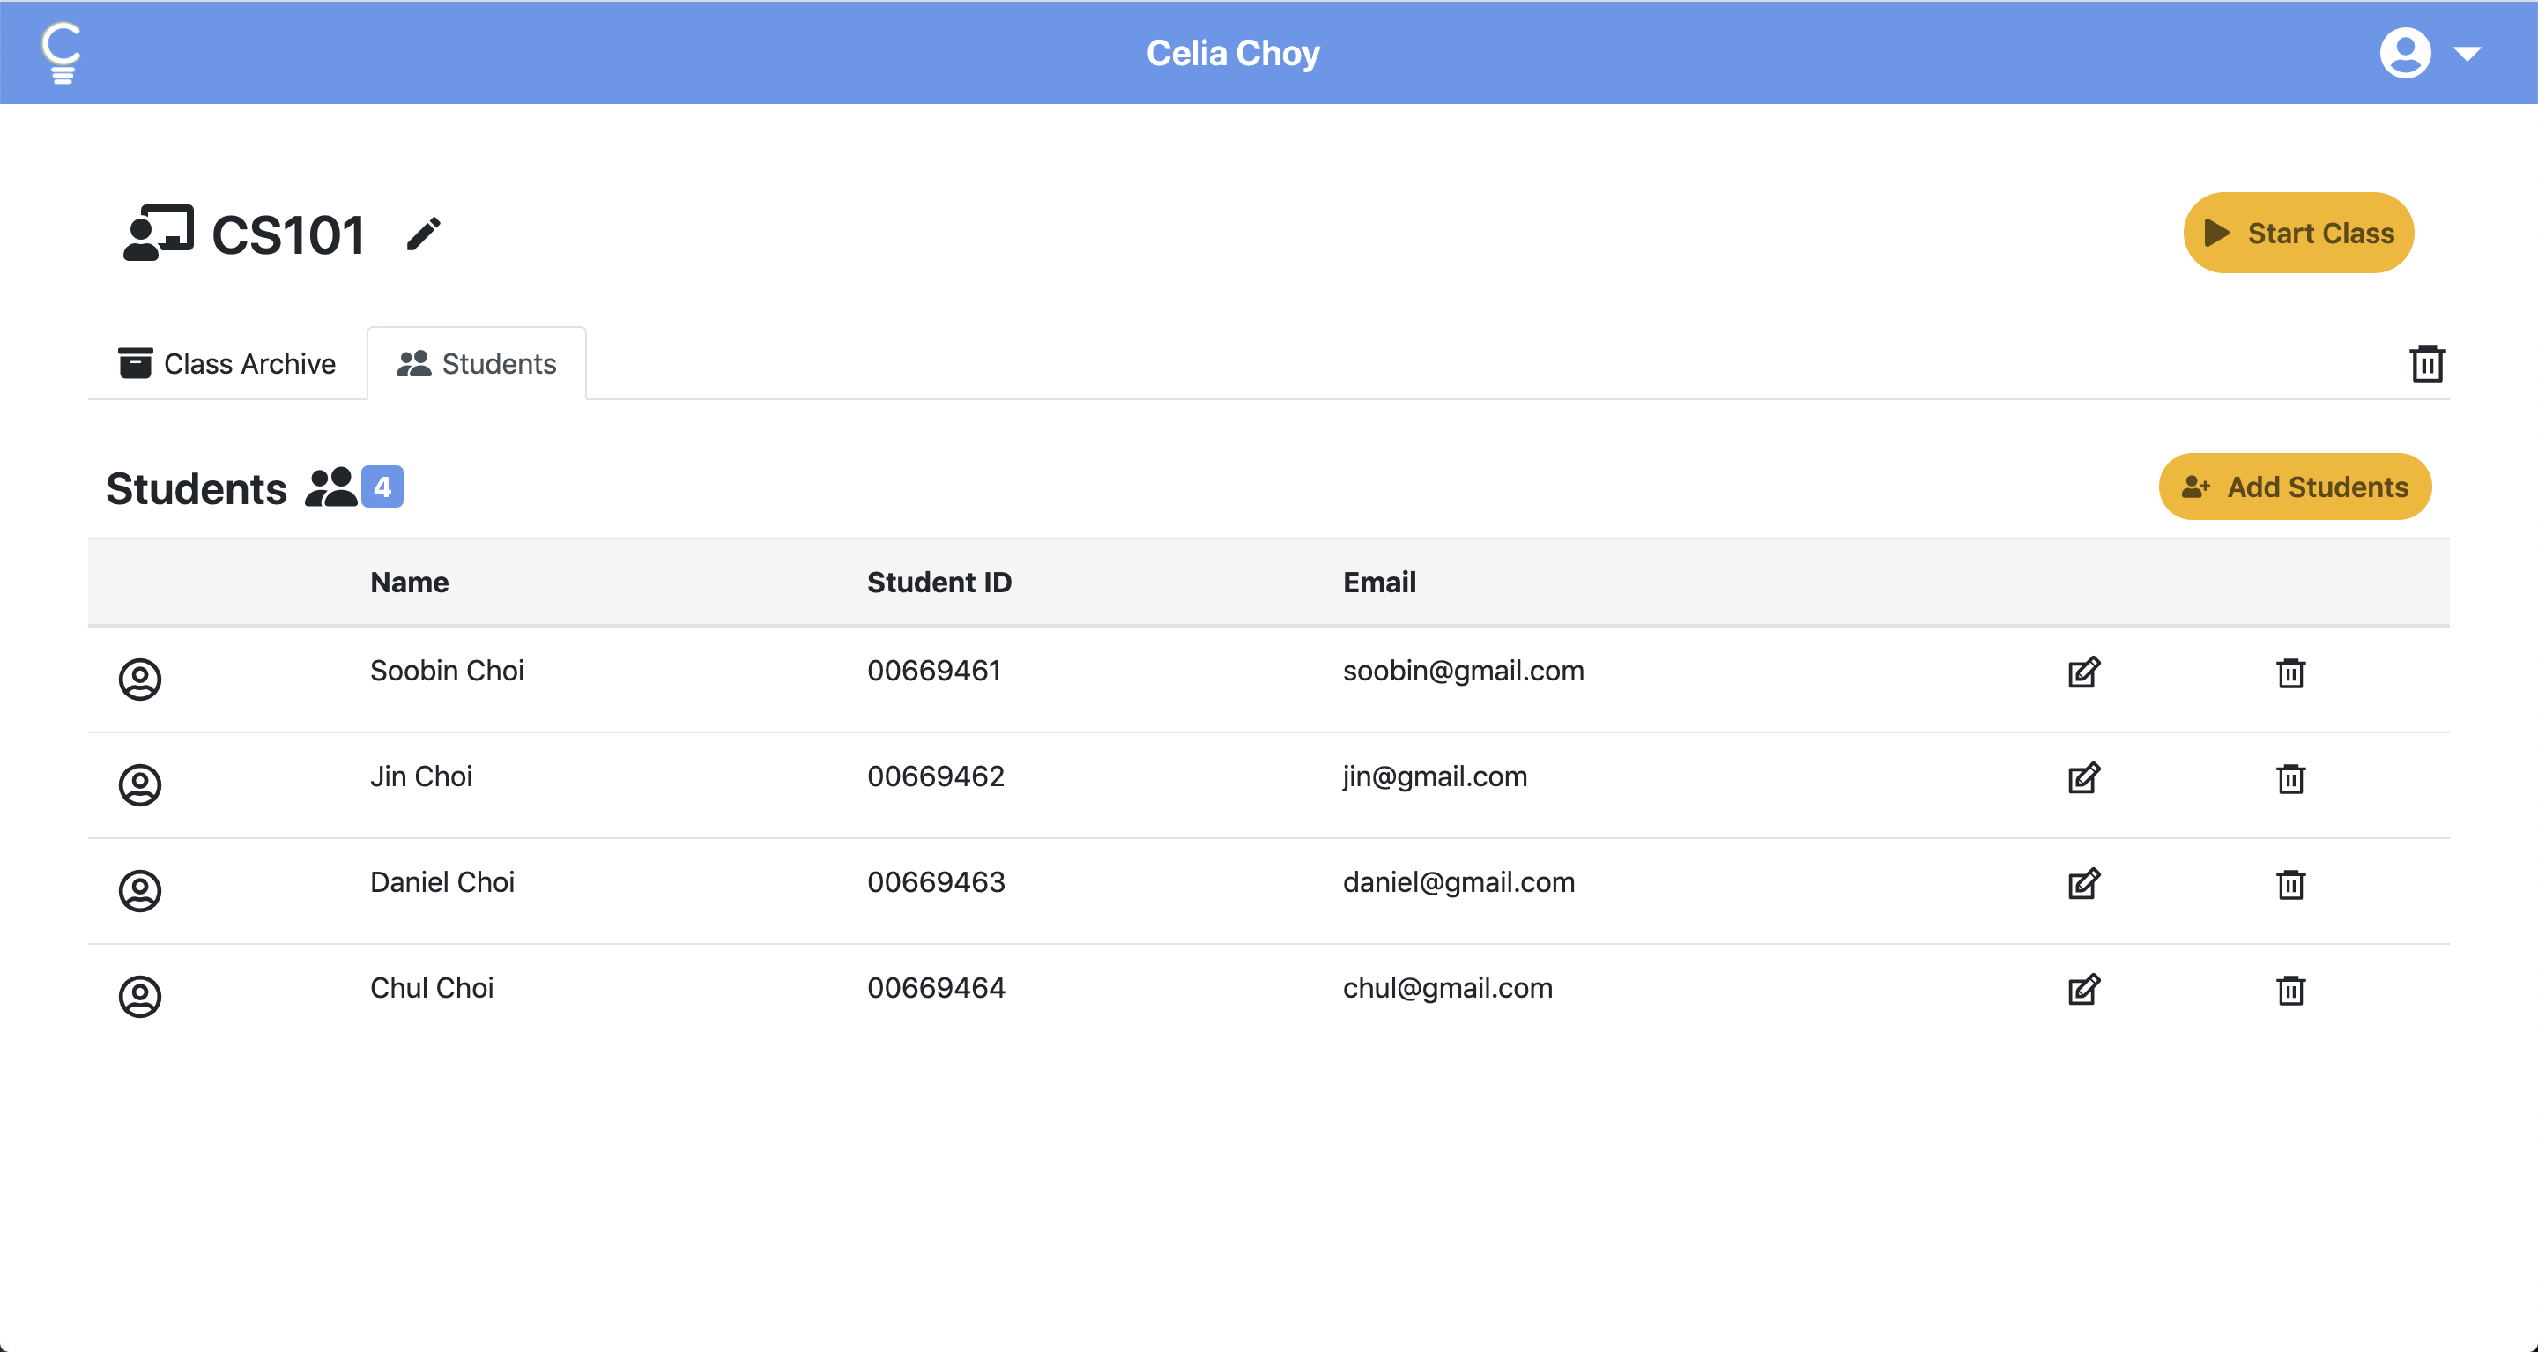This screenshot has width=2538, height=1352.
Task: Edit Daniel Choi's student record
Action: point(2082,884)
